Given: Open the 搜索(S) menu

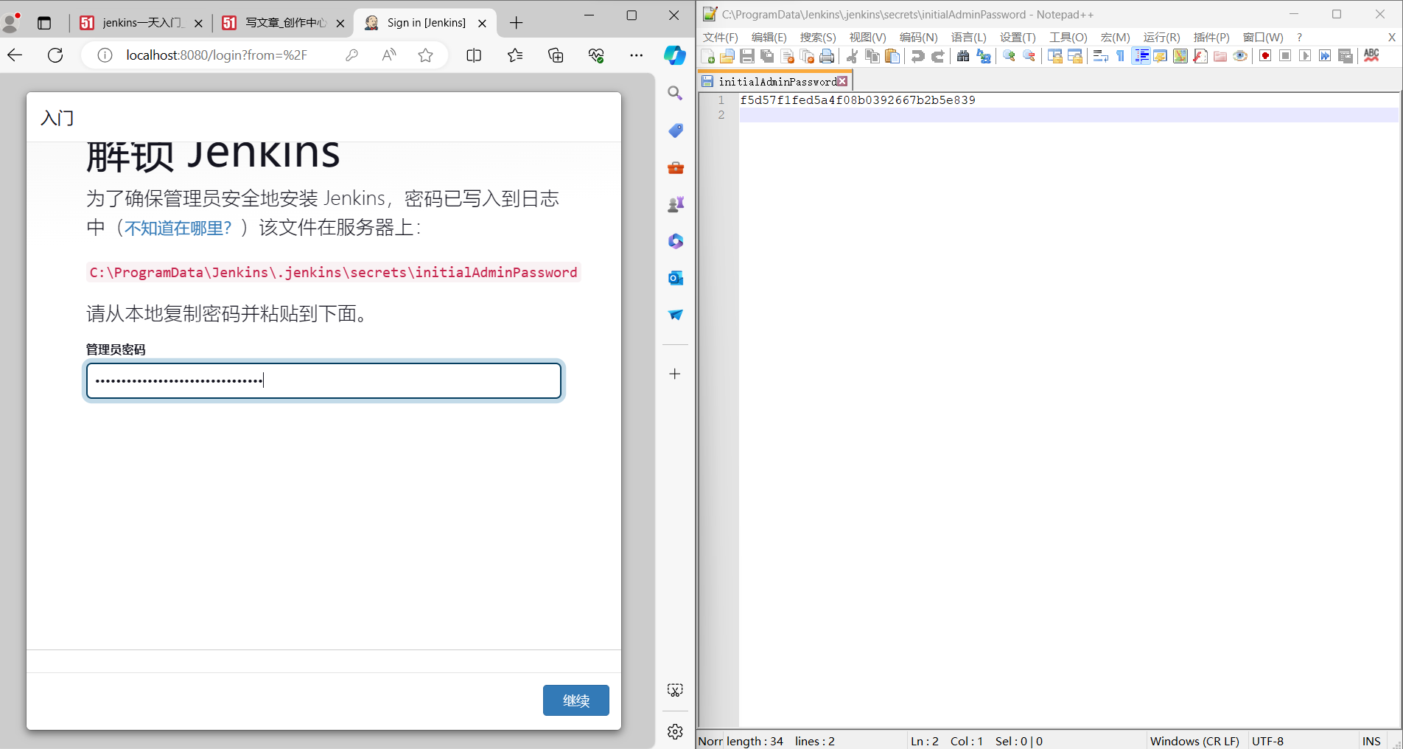Looking at the screenshot, I should [x=818, y=37].
